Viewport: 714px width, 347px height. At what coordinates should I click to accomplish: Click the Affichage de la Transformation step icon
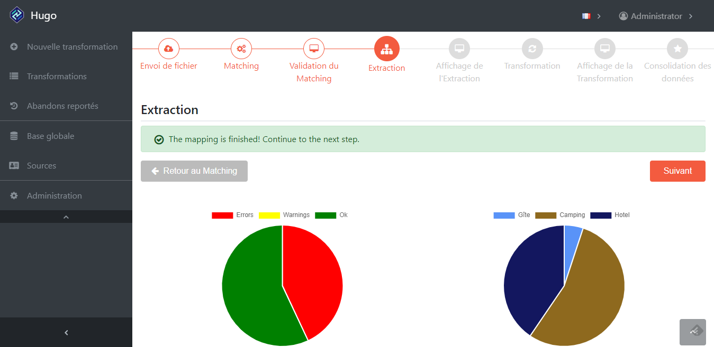(605, 49)
